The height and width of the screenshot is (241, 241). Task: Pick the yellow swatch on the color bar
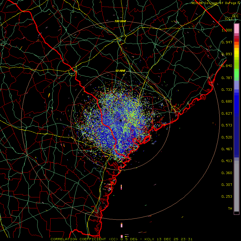[236, 53]
